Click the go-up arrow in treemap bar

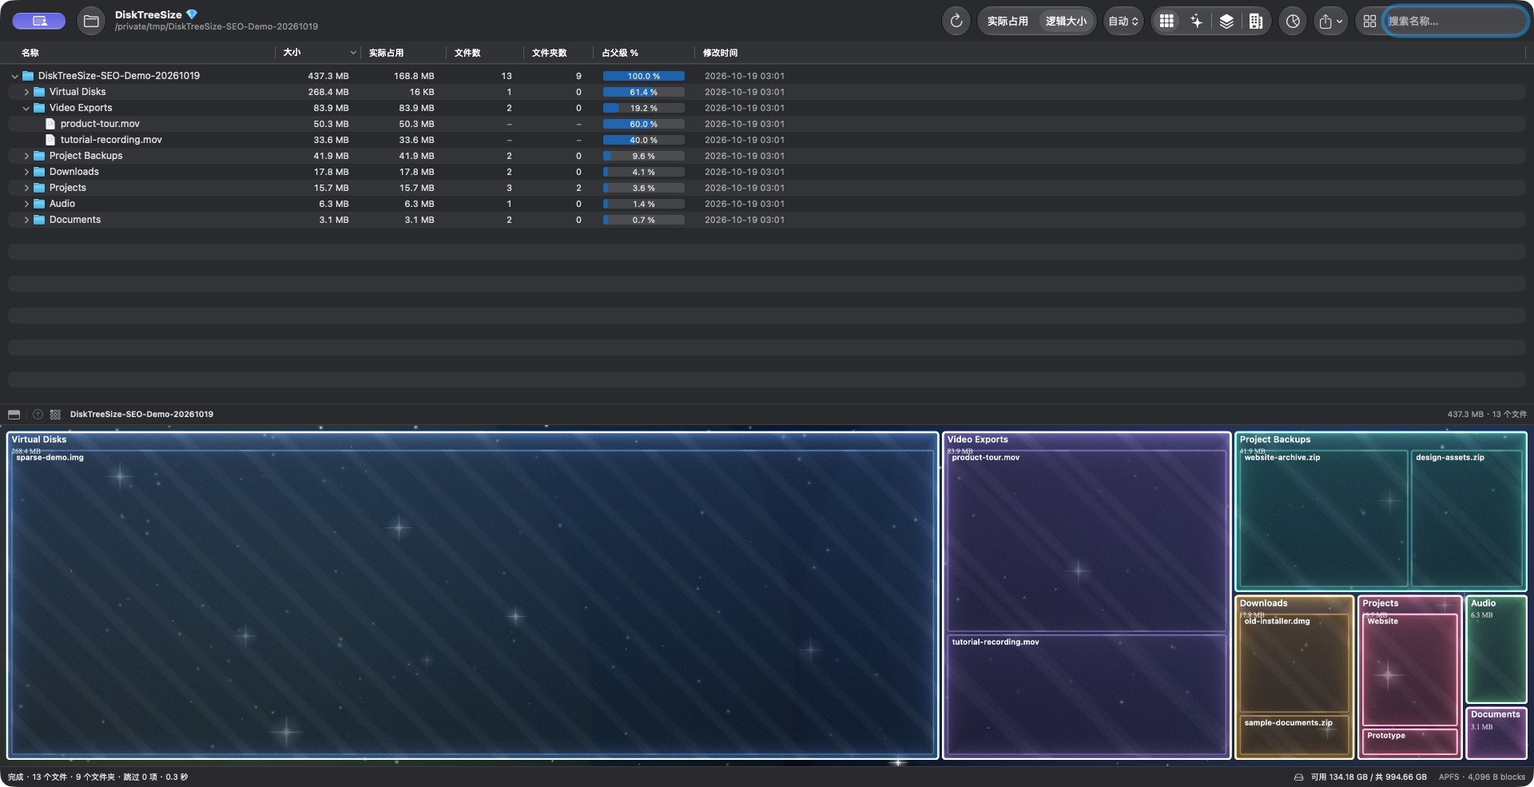click(x=38, y=415)
